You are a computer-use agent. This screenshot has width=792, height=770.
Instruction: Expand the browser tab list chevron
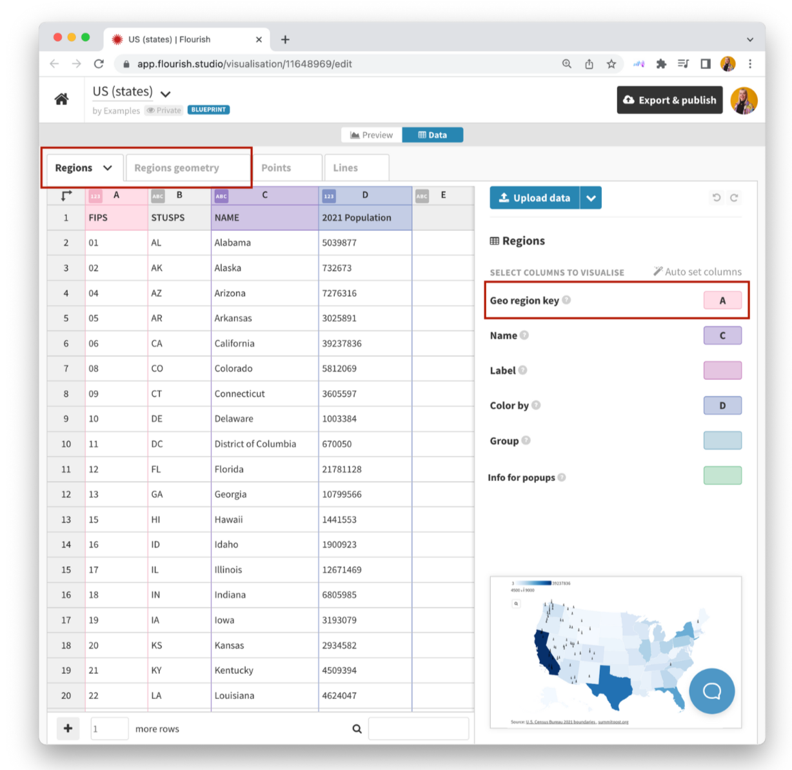pyautogui.click(x=750, y=39)
